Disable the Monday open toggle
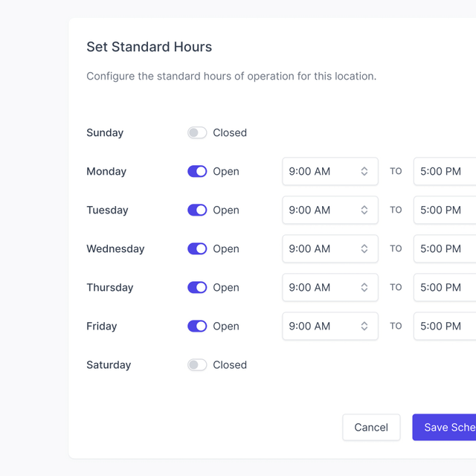Image resolution: width=476 pixels, height=476 pixels. coord(197,172)
